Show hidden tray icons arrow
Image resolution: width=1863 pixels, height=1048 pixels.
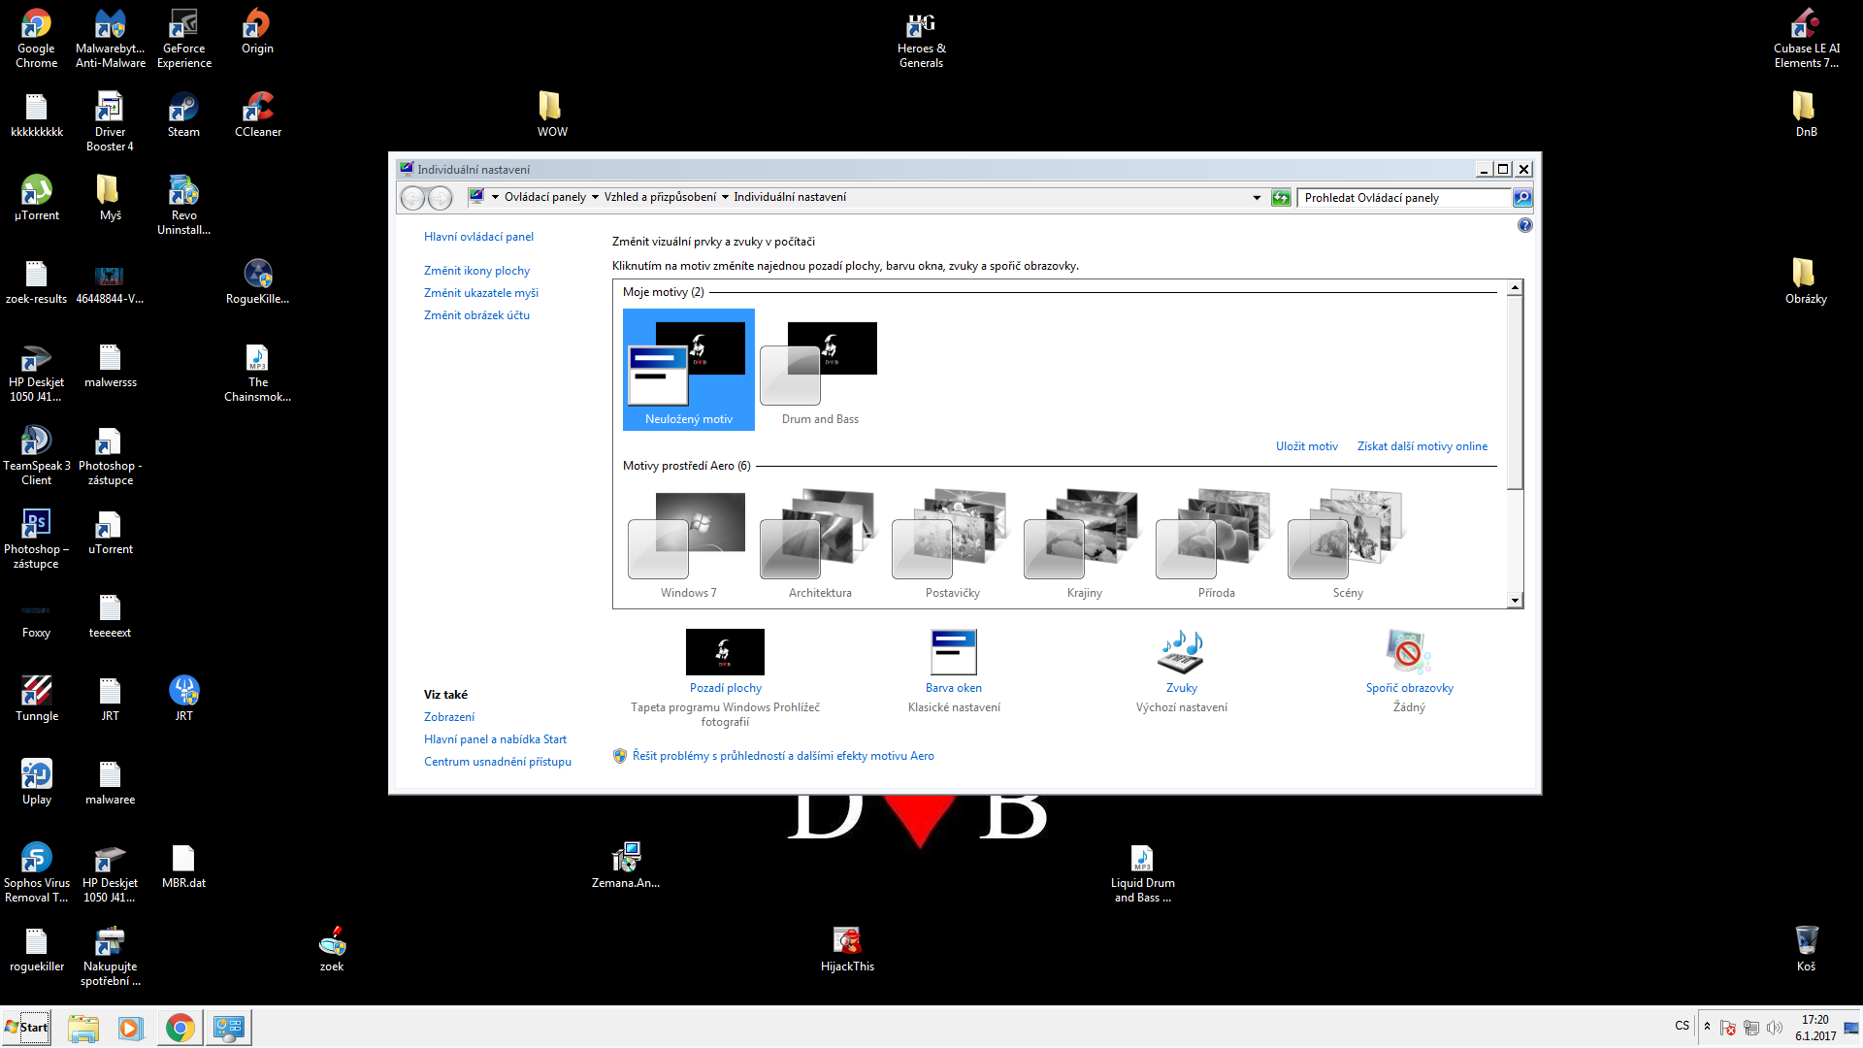[1707, 1027]
